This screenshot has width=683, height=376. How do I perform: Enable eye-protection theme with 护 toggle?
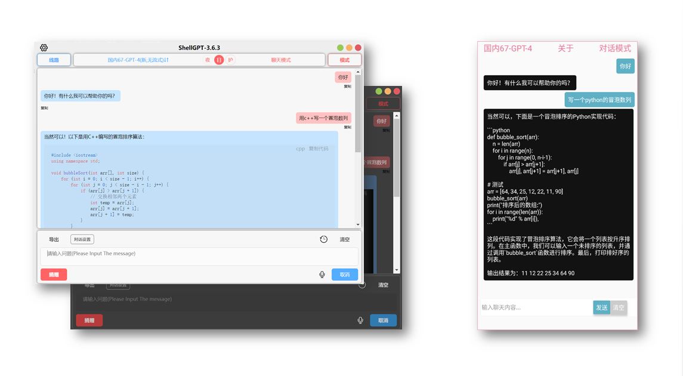pyautogui.click(x=230, y=60)
